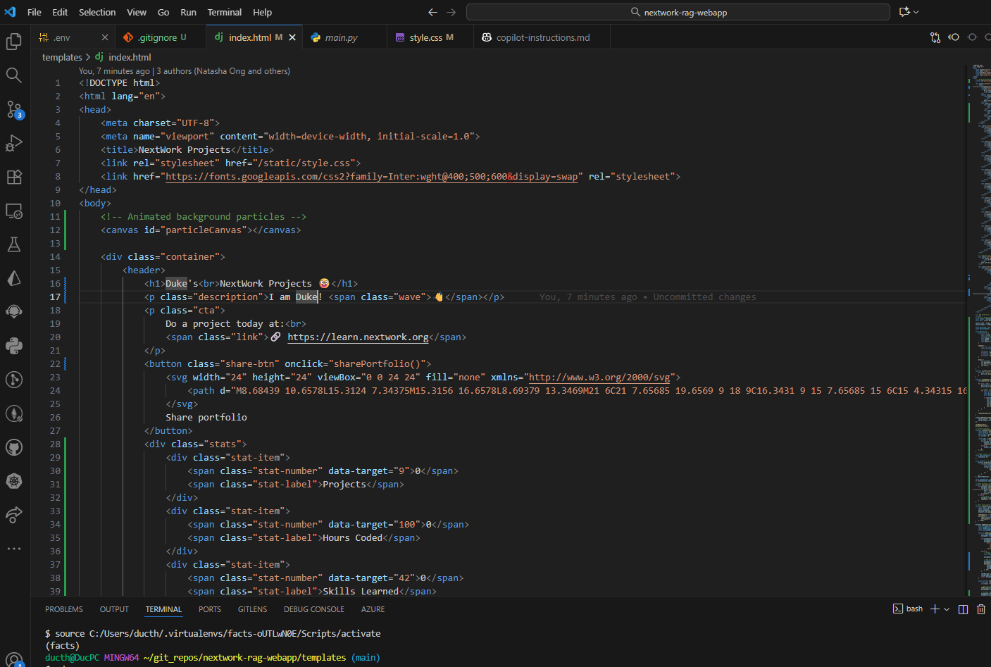
Task: Click the open changes compare icon
Action: click(935, 37)
